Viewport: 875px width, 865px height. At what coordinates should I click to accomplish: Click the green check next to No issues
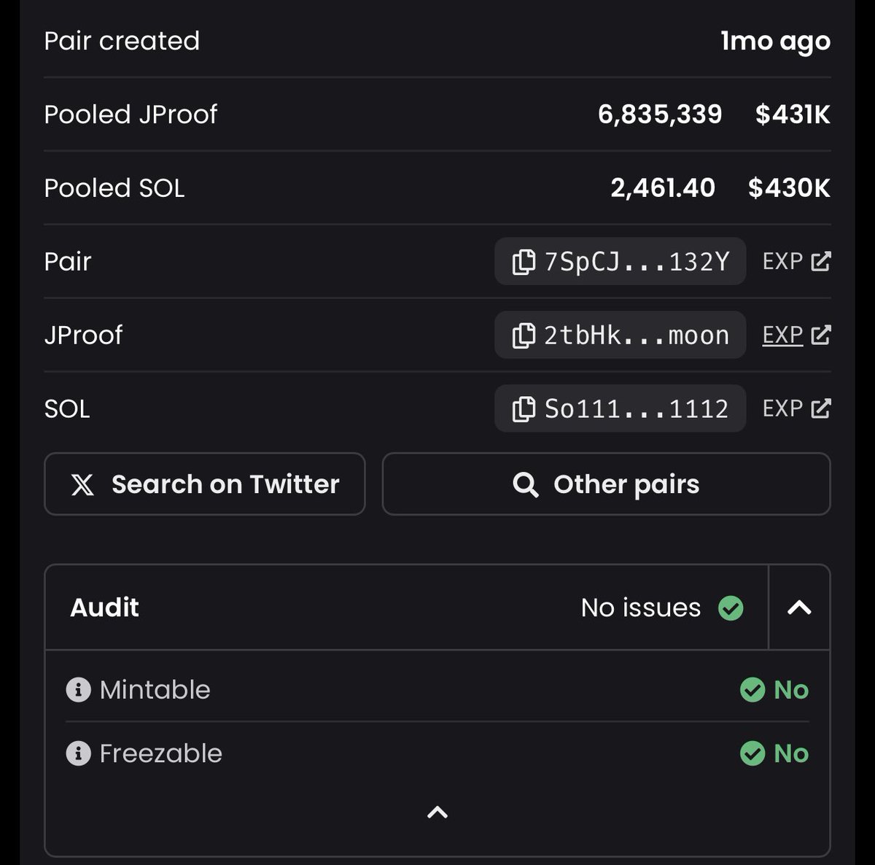click(731, 608)
